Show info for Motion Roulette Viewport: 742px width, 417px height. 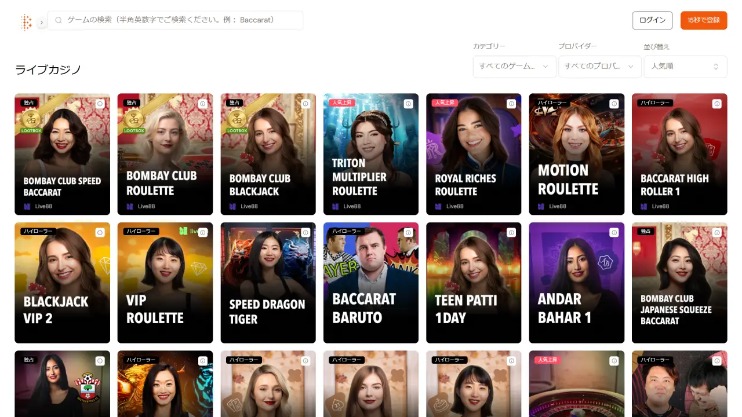614,104
